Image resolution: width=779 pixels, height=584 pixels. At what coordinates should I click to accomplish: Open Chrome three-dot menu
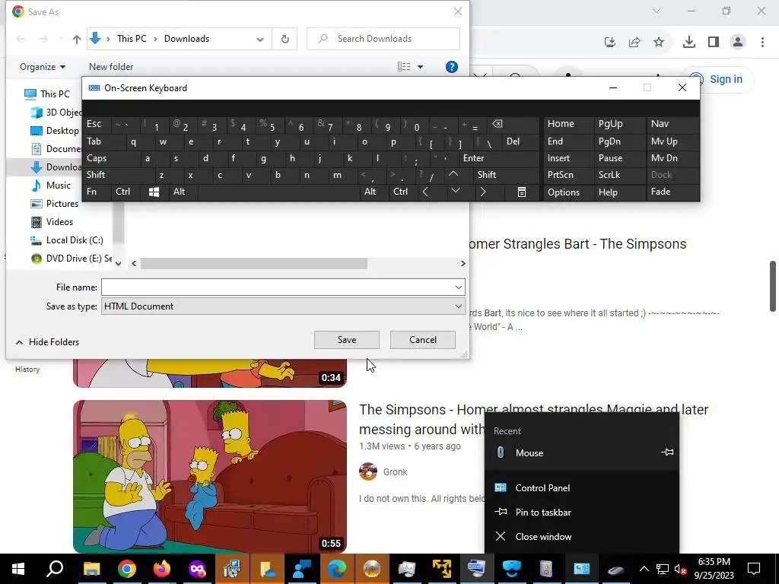762,43
